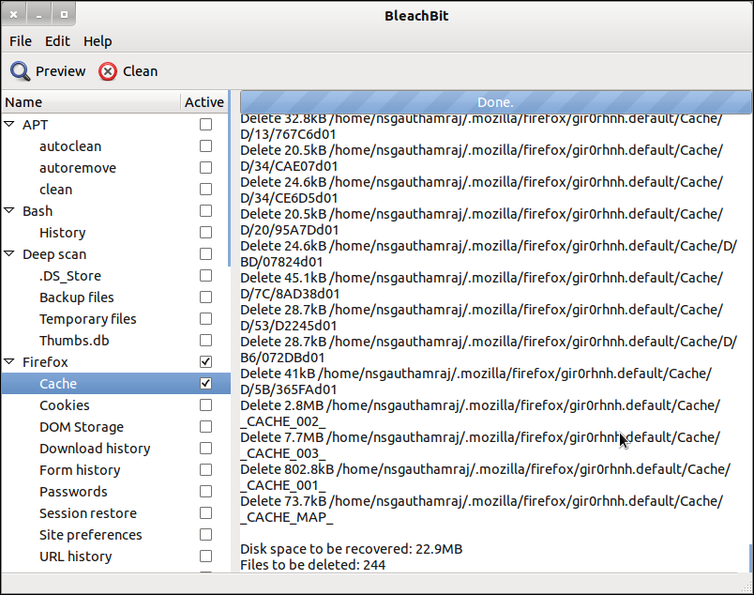The image size is (754, 595).
Task: Select the Passwords row
Action: (x=115, y=491)
